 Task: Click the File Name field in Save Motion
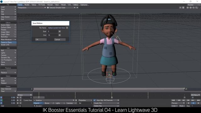[x=57, y=28]
